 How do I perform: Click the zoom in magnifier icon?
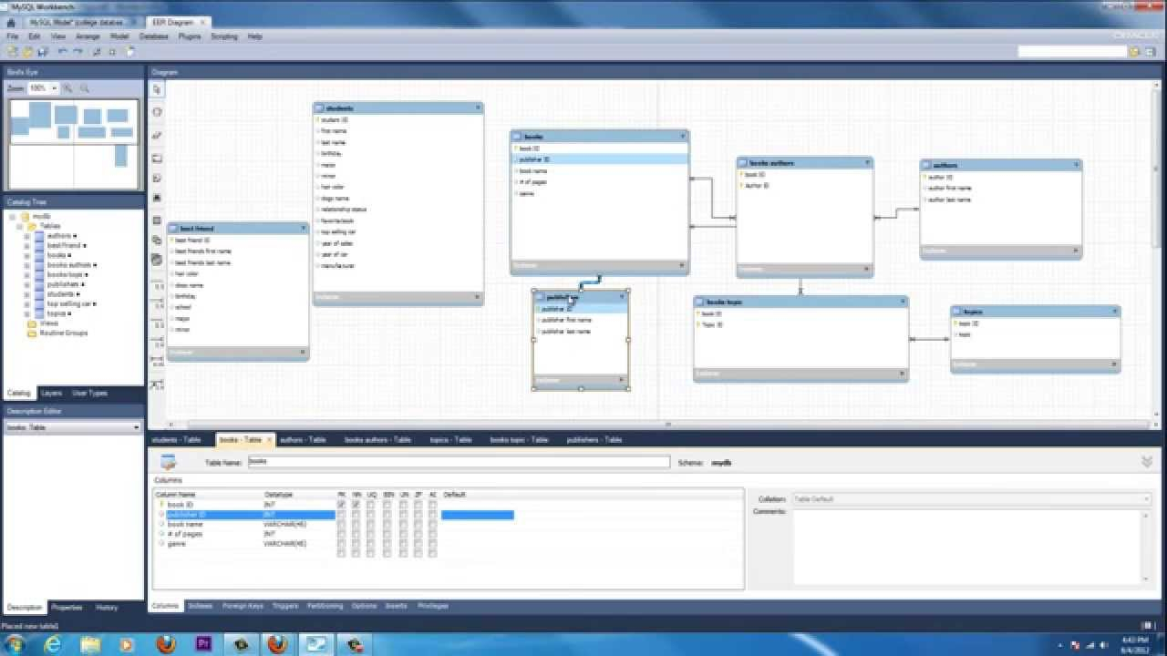(x=68, y=88)
